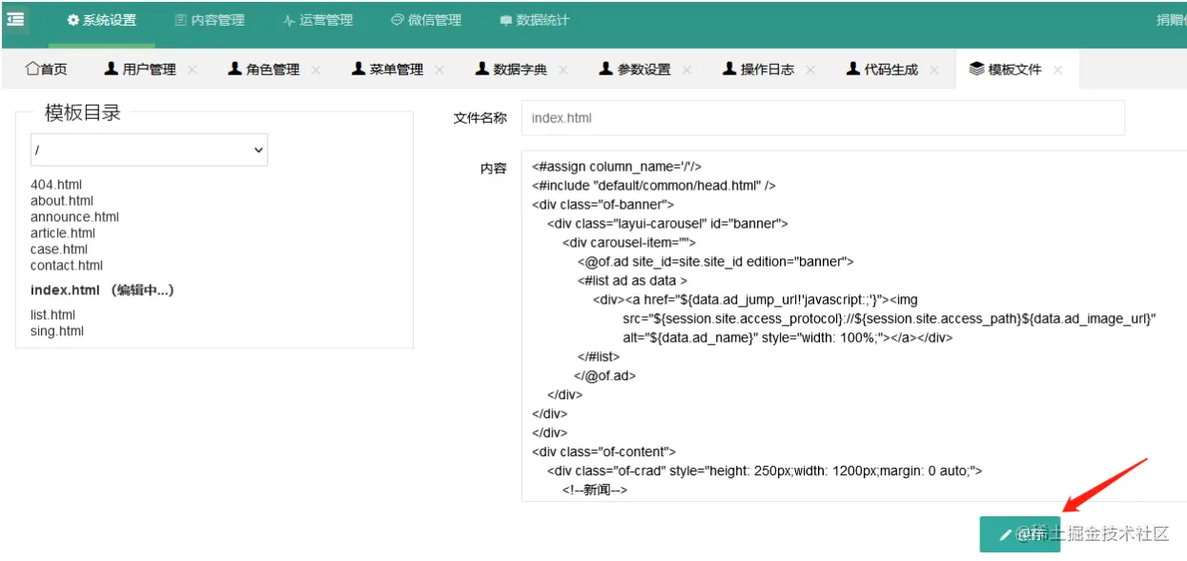Click the WeChat icon beside 微信管理
The width and height of the screenshot is (1187, 561).
point(398,20)
